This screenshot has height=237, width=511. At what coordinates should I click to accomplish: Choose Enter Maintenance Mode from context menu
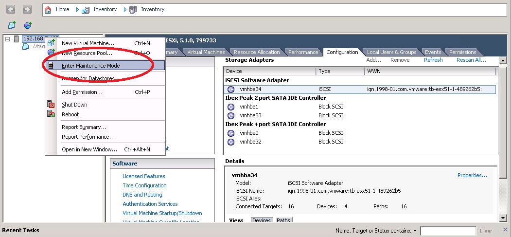pyautogui.click(x=90, y=66)
